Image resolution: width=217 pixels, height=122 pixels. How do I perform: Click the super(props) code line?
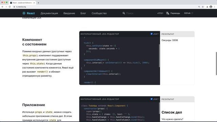(94, 111)
